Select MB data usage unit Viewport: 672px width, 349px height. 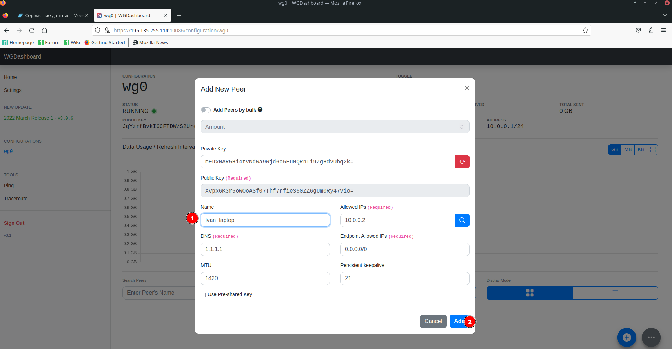tap(628, 149)
